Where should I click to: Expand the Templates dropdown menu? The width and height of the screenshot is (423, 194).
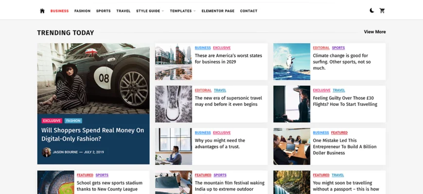pos(182,11)
